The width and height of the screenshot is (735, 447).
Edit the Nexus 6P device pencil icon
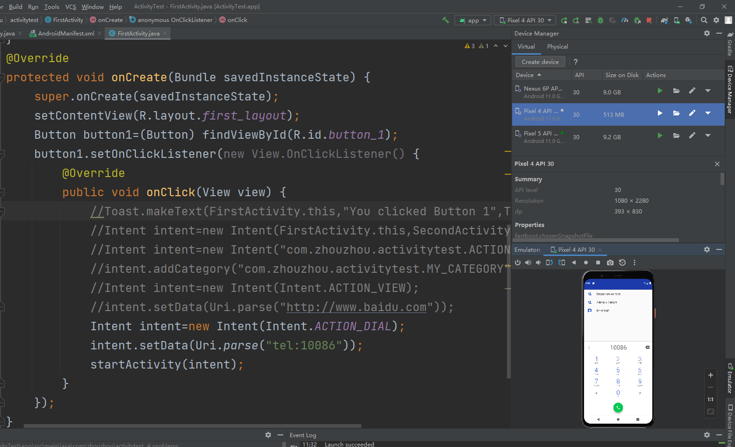(692, 91)
